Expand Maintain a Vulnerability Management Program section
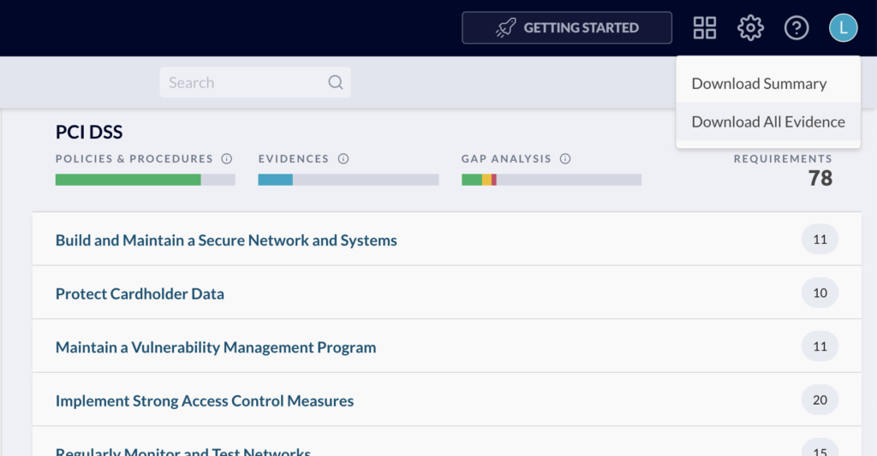 [216, 347]
